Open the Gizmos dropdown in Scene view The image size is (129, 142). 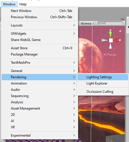pos(87,23)
